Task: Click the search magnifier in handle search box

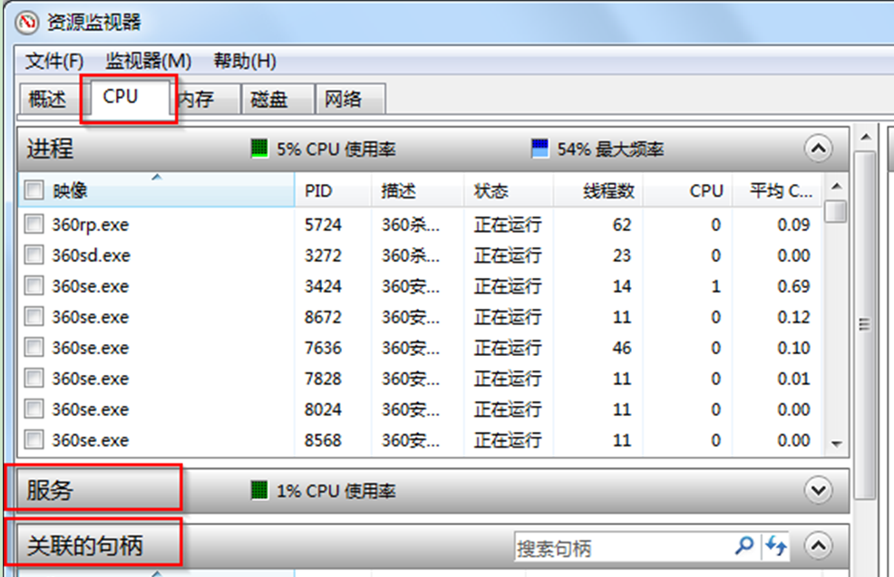Action: pyautogui.click(x=744, y=545)
